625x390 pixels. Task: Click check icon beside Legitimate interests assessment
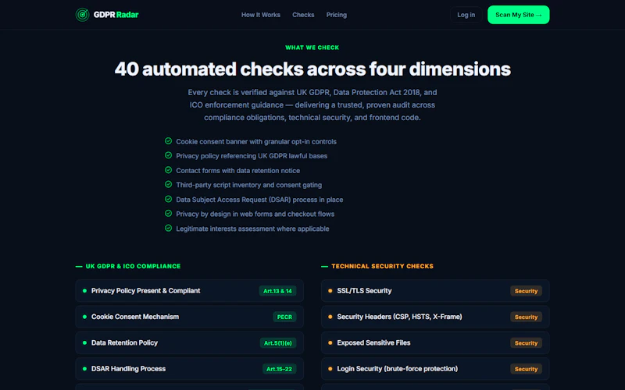click(168, 228)
